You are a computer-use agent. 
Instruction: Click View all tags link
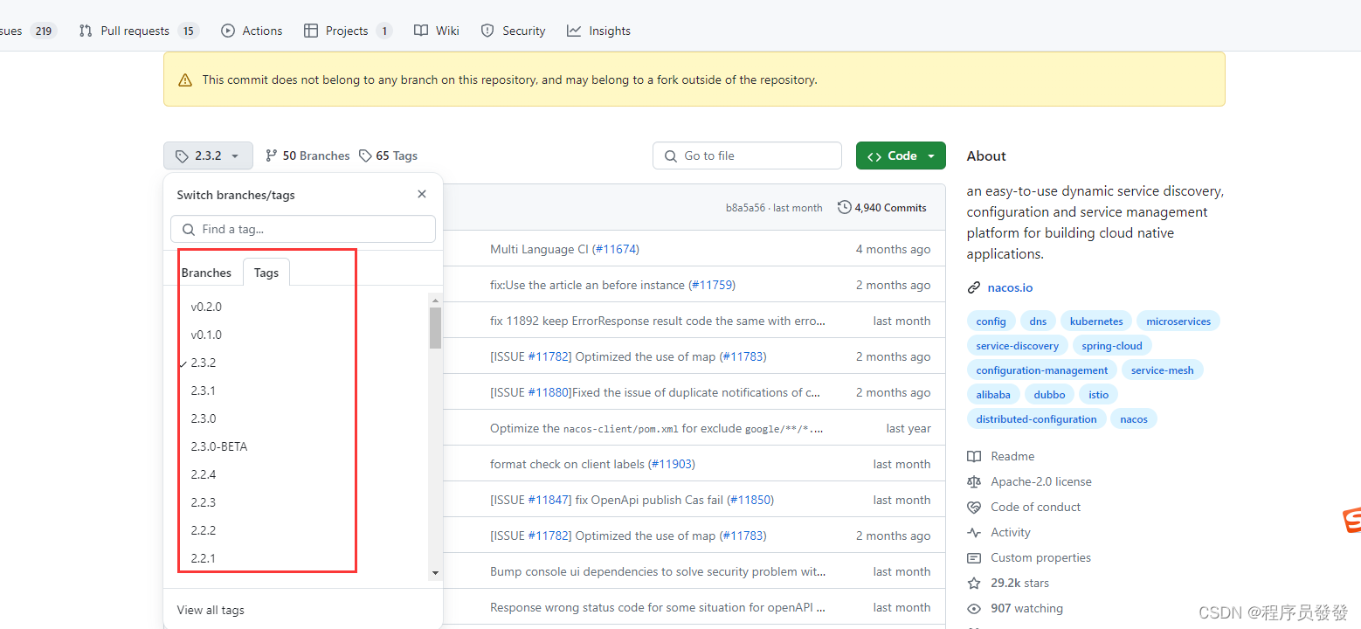(211, 610)
